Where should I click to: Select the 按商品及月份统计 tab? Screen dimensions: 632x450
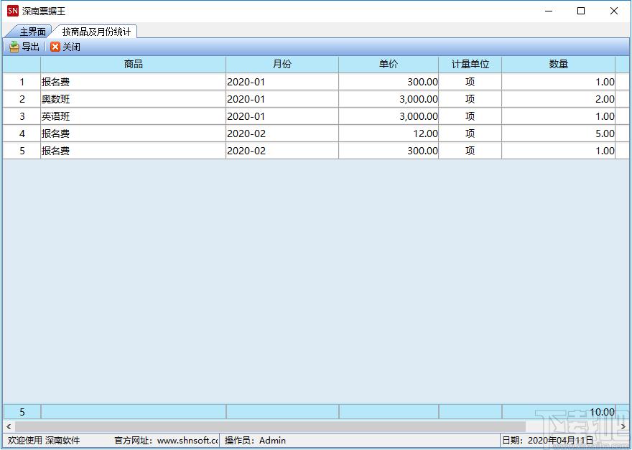point(96,32)
